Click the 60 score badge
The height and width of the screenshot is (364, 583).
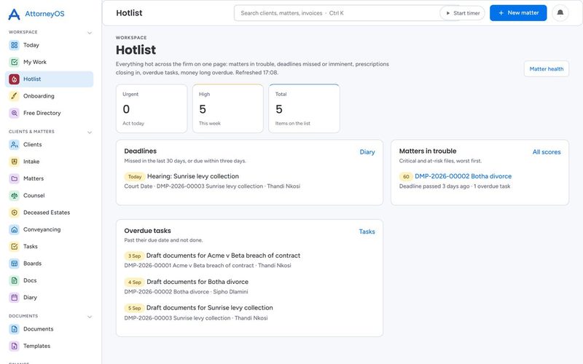click(406, 177)
